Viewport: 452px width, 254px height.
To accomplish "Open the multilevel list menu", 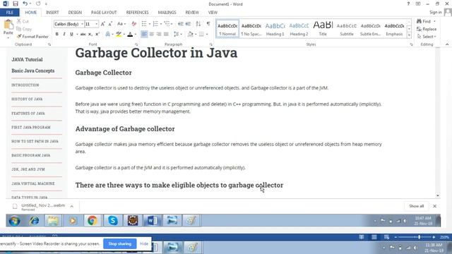I will pyautogui.click(x=167, y=24).
